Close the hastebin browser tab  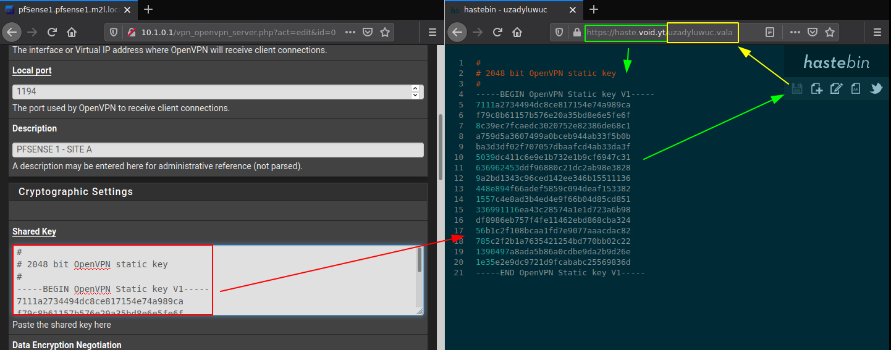pyautogui.click(x=572, y=10)
